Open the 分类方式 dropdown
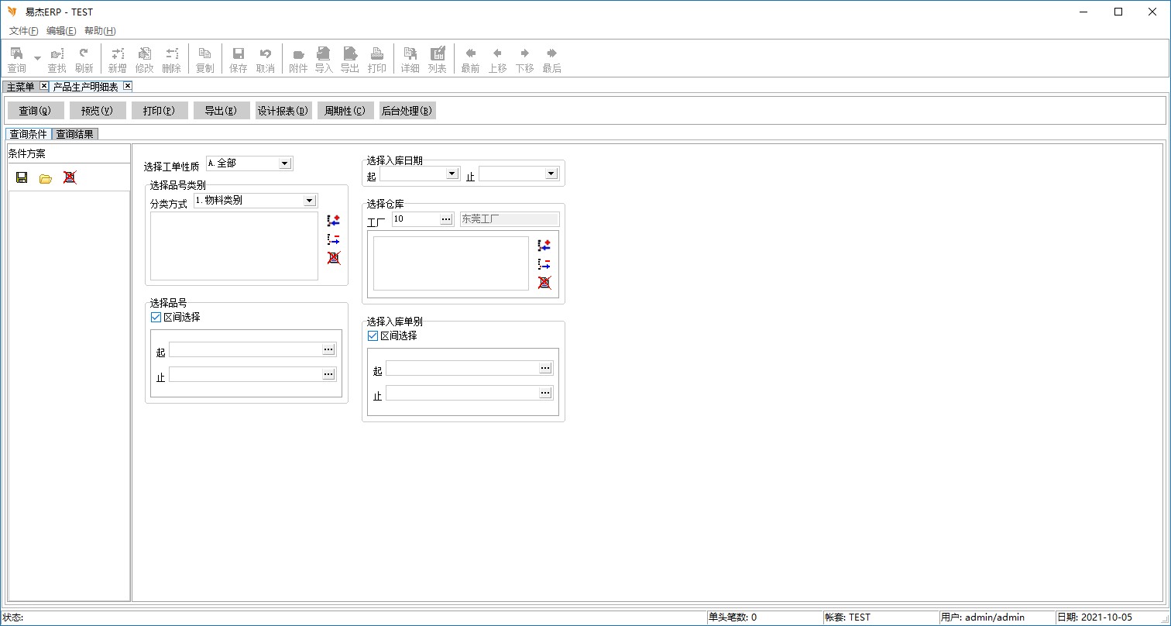1171x626 pixels. pos(309,201)
